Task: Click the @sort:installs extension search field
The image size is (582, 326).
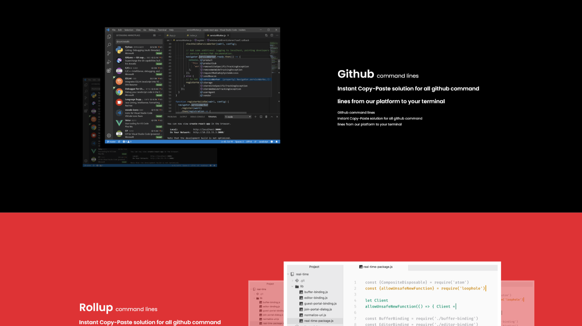Action: 139,42
